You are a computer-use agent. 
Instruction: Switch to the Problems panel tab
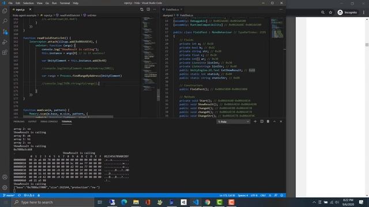point(19,121)
